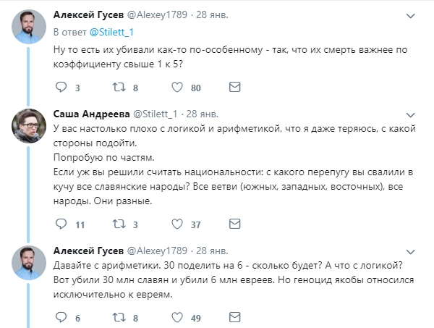
Task: Click Алексей Гусев's avatar in first tweet
Action: pyautogui.click(x=29, y=27)
